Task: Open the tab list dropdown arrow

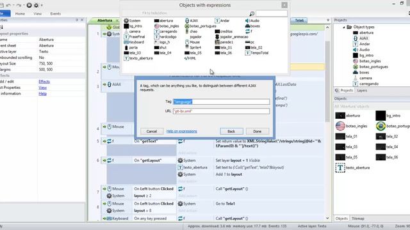Action: [328, 20]
